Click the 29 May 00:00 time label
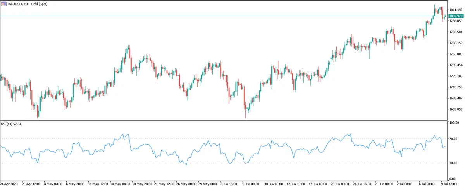This screenshot has height=188, width=465. (x=207, y=184)
